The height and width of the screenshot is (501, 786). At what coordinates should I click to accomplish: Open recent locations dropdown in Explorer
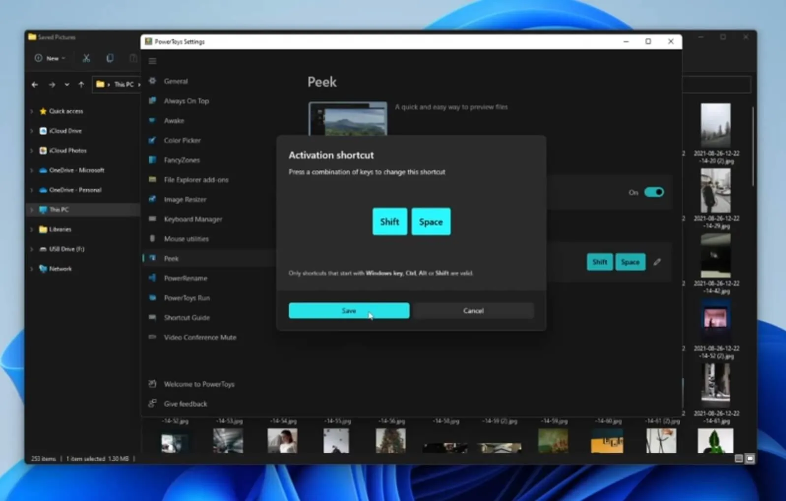click(x=67, y=84)
